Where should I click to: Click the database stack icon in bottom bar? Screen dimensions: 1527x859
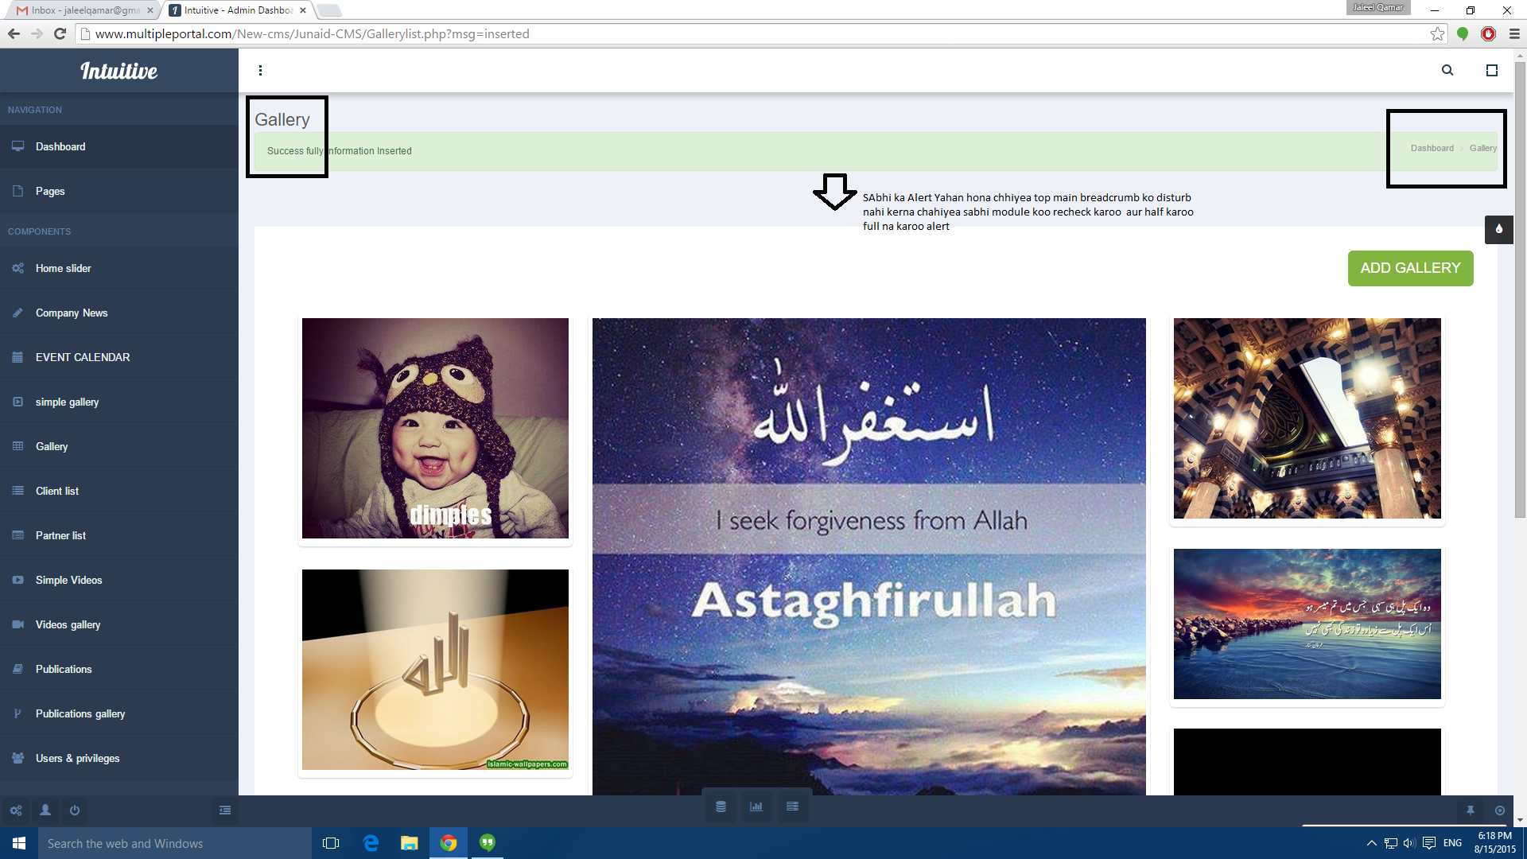coord(721,807)
